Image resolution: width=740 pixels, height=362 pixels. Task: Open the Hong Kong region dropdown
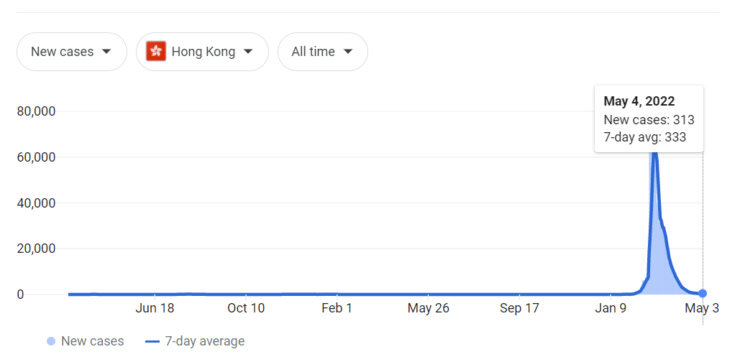(x=201, y=52)
